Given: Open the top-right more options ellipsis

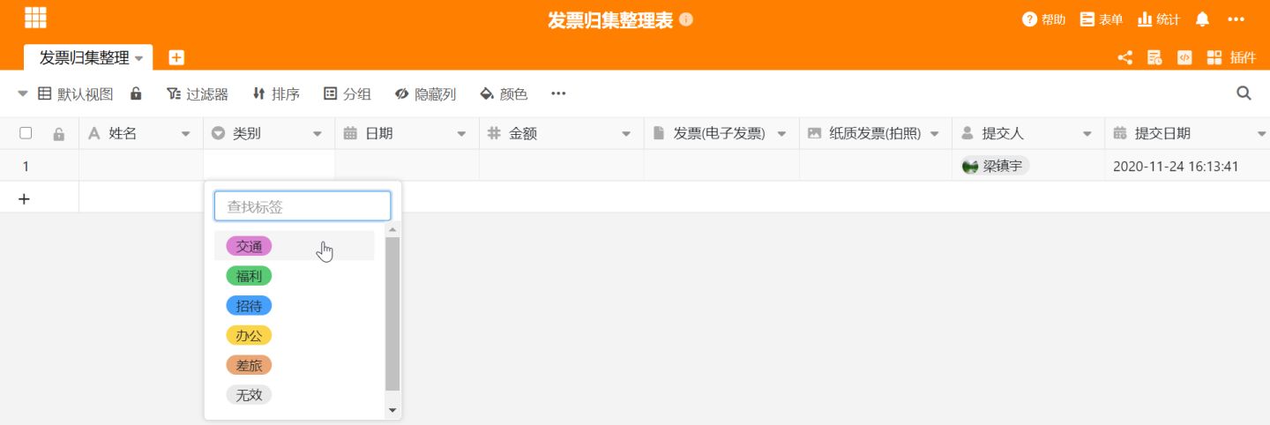Looking at the screenshot, I should [1236, 19].
